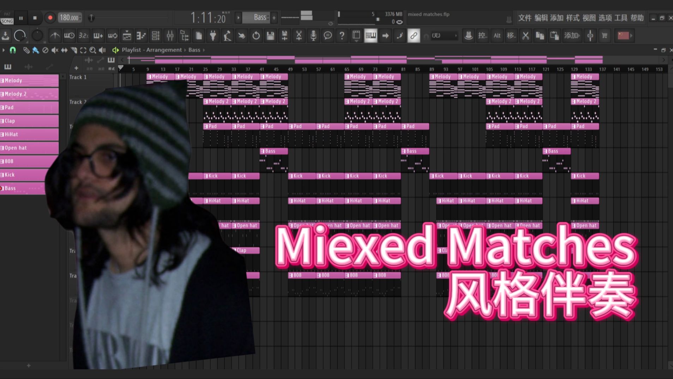Click the question mark help icon

(342, 35)
